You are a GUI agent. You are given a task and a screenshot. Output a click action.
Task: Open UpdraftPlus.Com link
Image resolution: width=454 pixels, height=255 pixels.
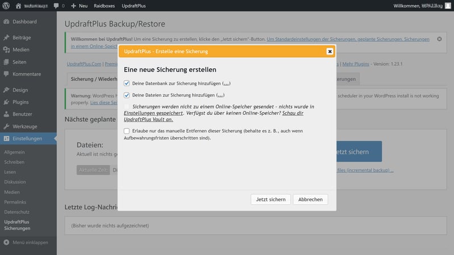click(84, 64)
